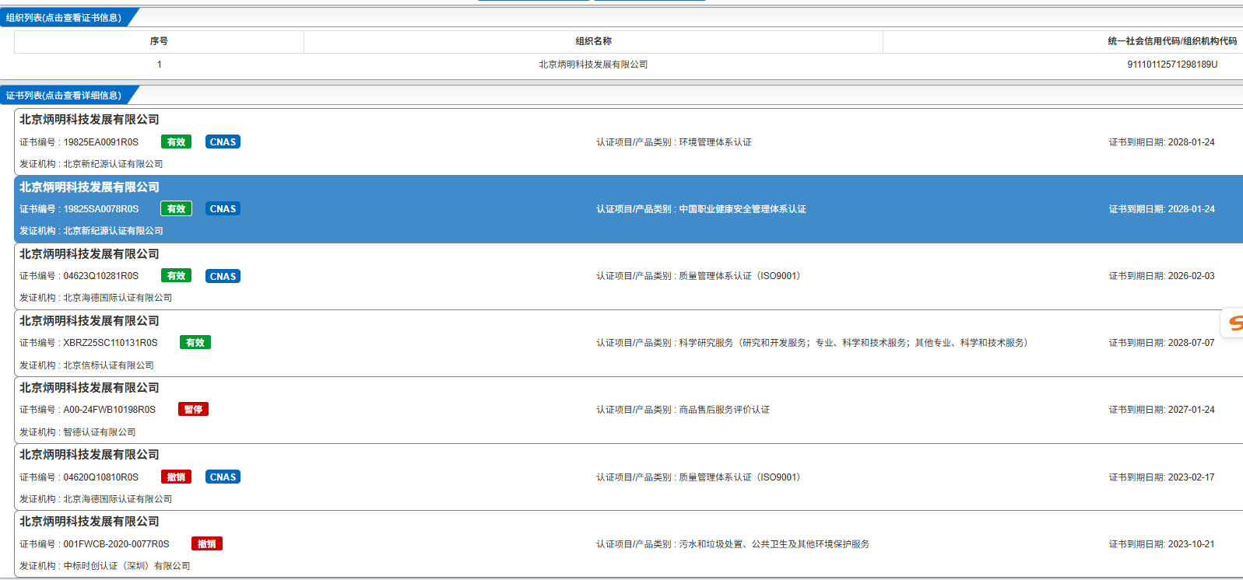Open company title of certificate XBRZ25SC110131R0S card
The width and height of the screenshot is (1243, 580).
point(90,321)
